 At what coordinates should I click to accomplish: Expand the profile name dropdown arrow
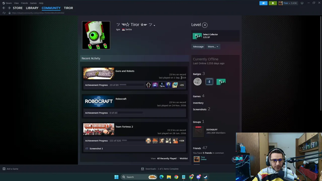pos(154,25)
